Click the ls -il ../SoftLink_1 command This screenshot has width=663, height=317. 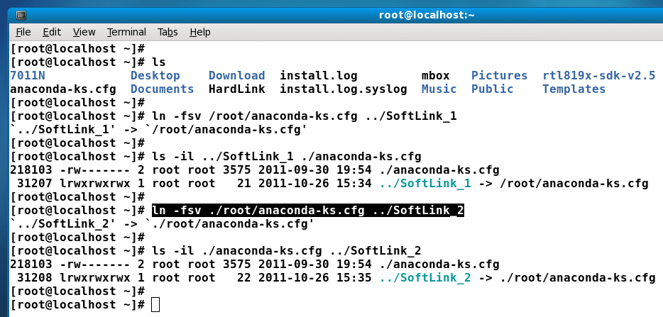point(287,157)
